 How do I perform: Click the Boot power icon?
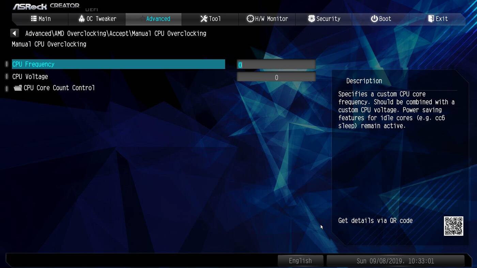(x=374, y=19)
